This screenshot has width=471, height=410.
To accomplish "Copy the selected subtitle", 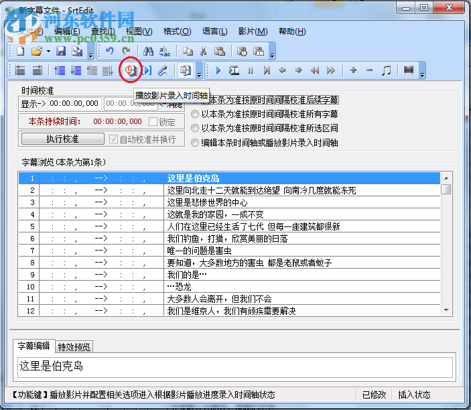I will tap(188, 51).
